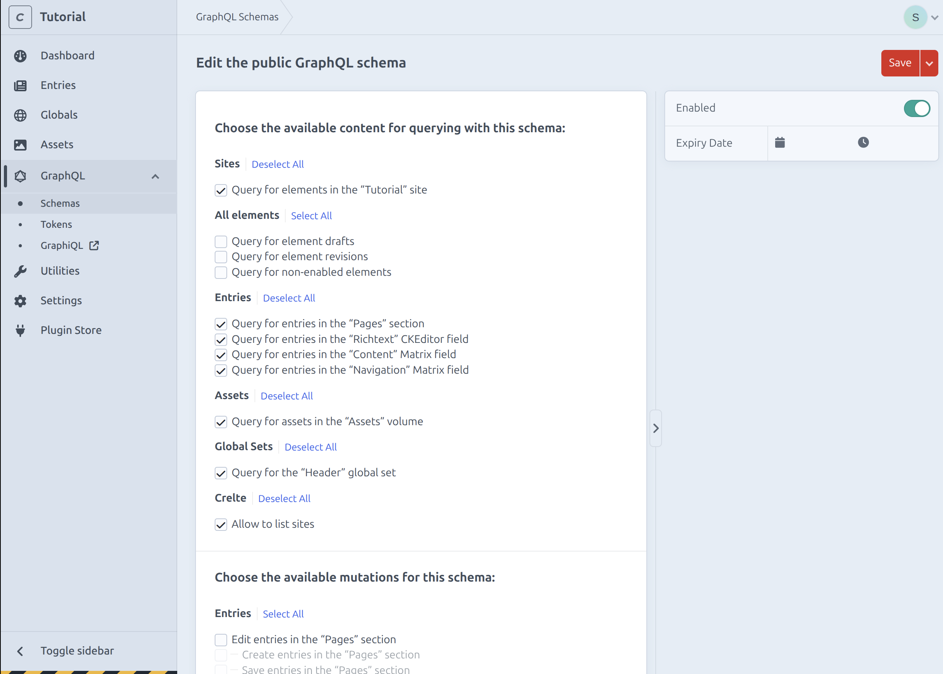Enable Edit entries in Pages section
This screenshot has height=674, width=943.
221,640
